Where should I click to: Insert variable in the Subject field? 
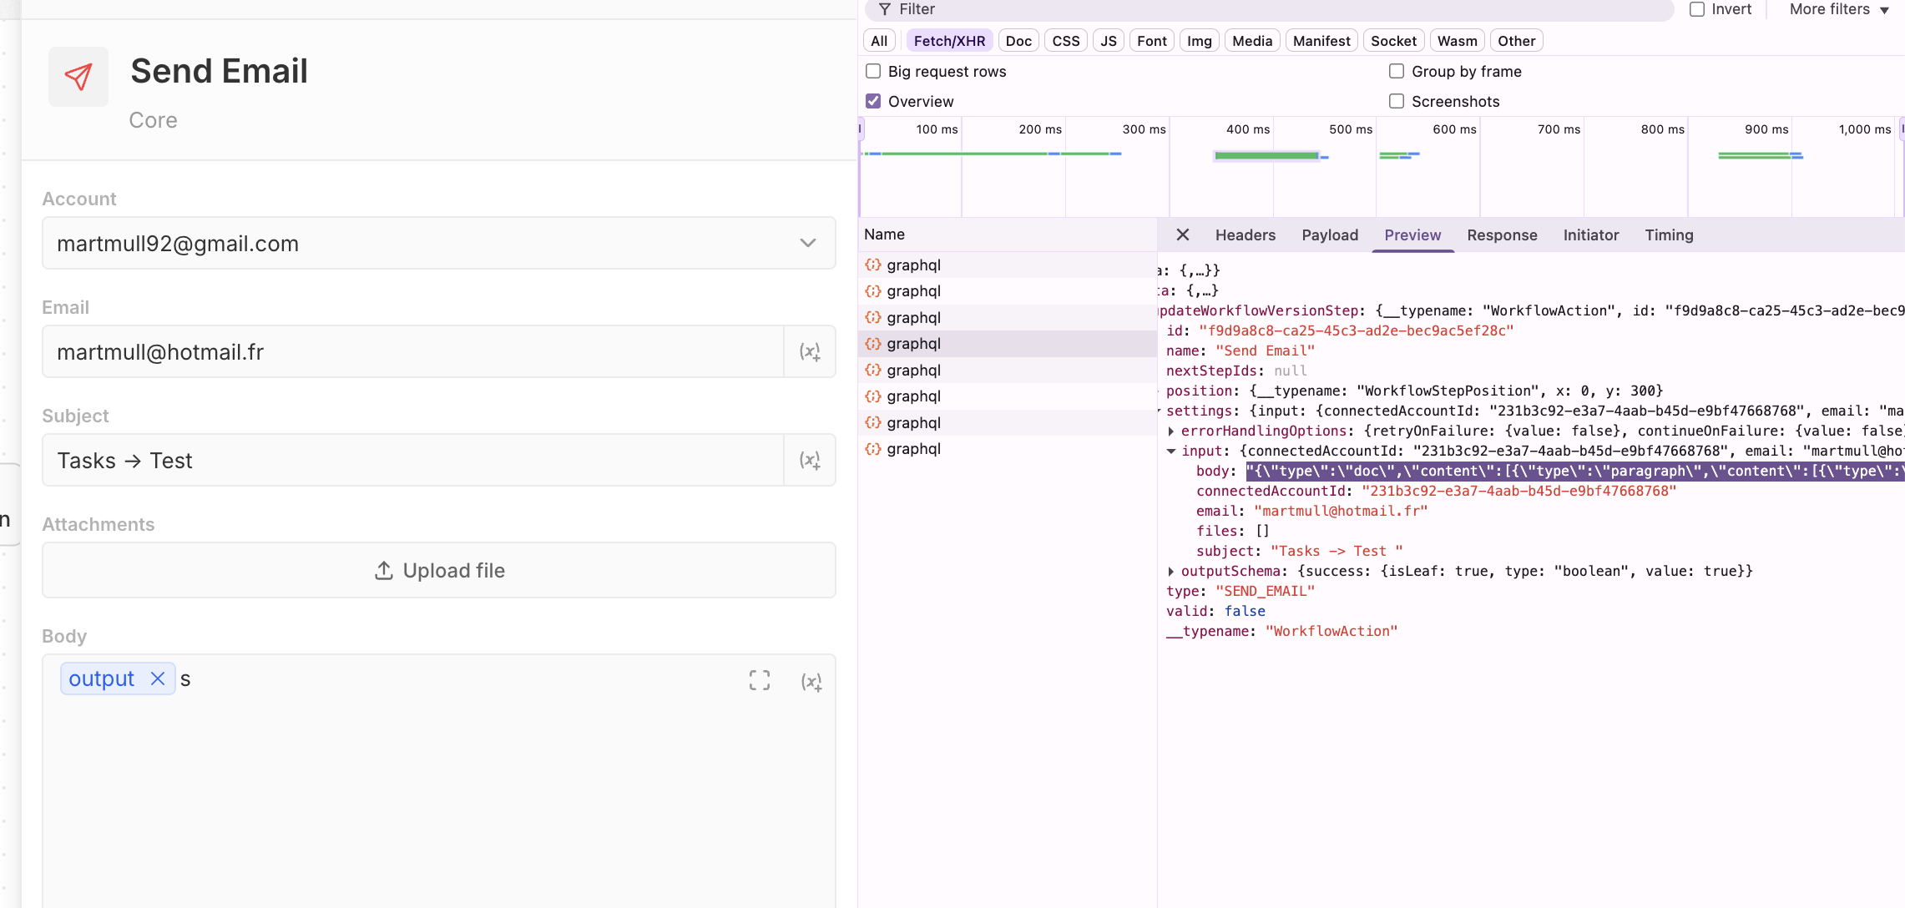tap(810, 460)
